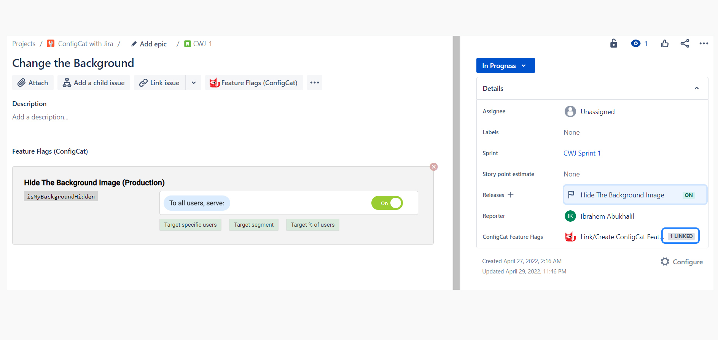This screenshot has height=340, width=718.
Task: Click the vertical panel divider scrollbar
Action: coord(456,163)
